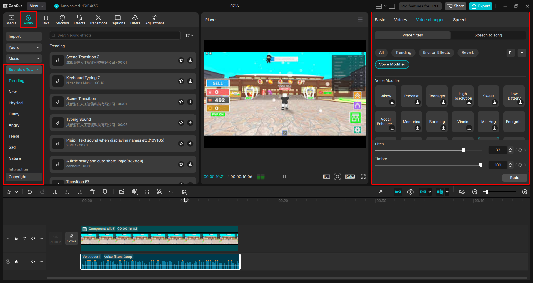Open the Stickers panel
533x283 pixels.
62,20
